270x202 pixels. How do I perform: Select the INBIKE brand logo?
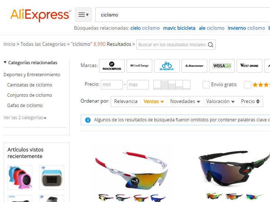(x=167, y=66)
